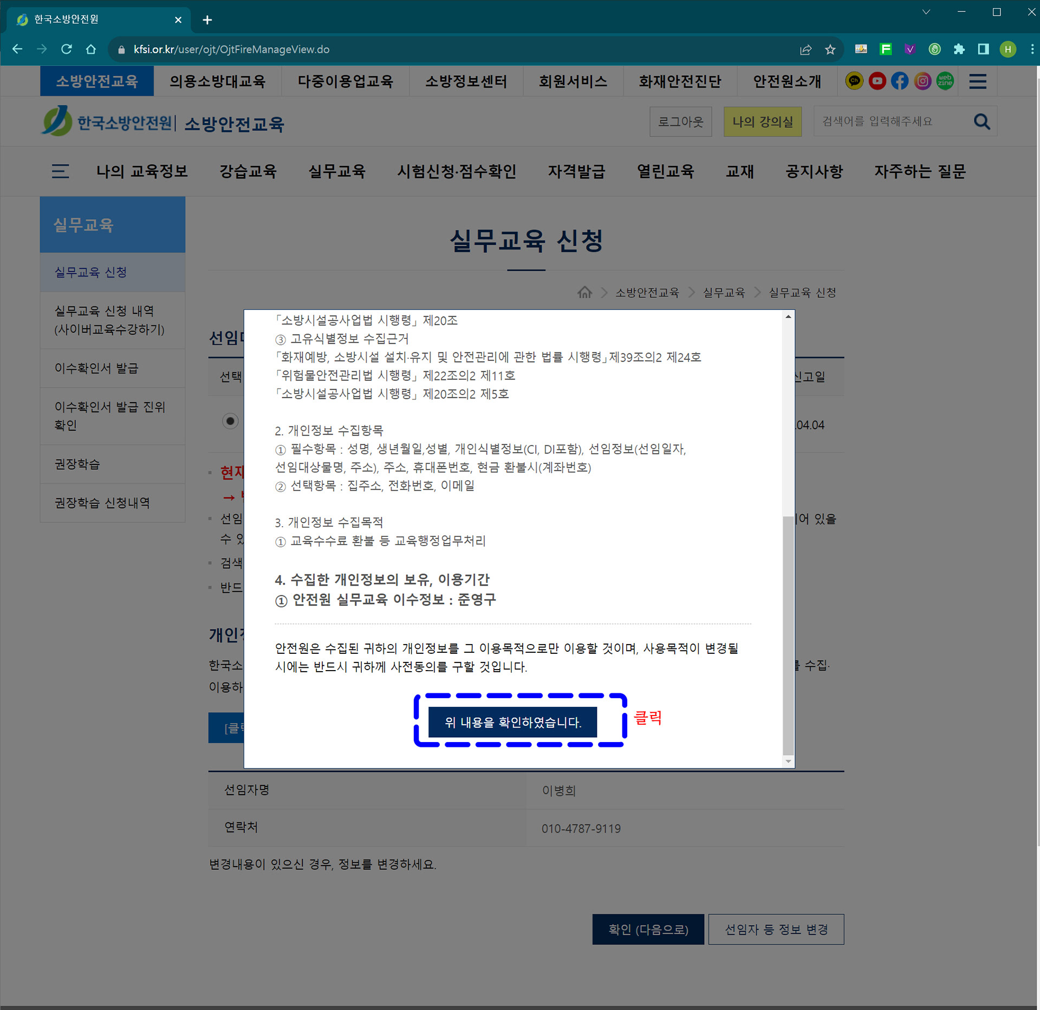
Task: Open 나의 강의실 button
Action: (762, 122)
